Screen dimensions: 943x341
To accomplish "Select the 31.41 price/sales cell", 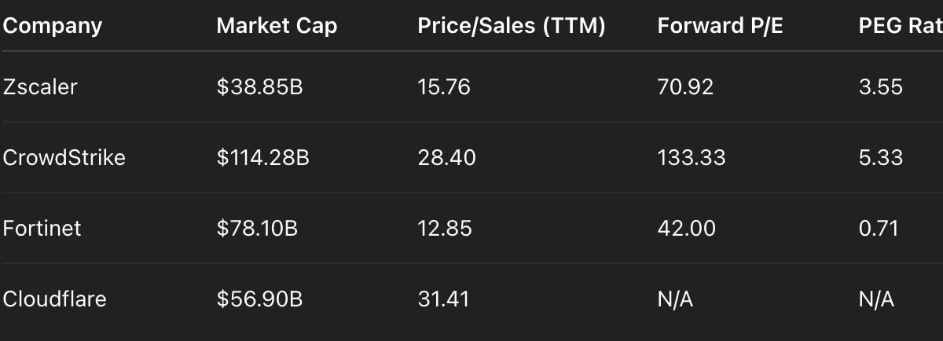I will pos(443,299).
